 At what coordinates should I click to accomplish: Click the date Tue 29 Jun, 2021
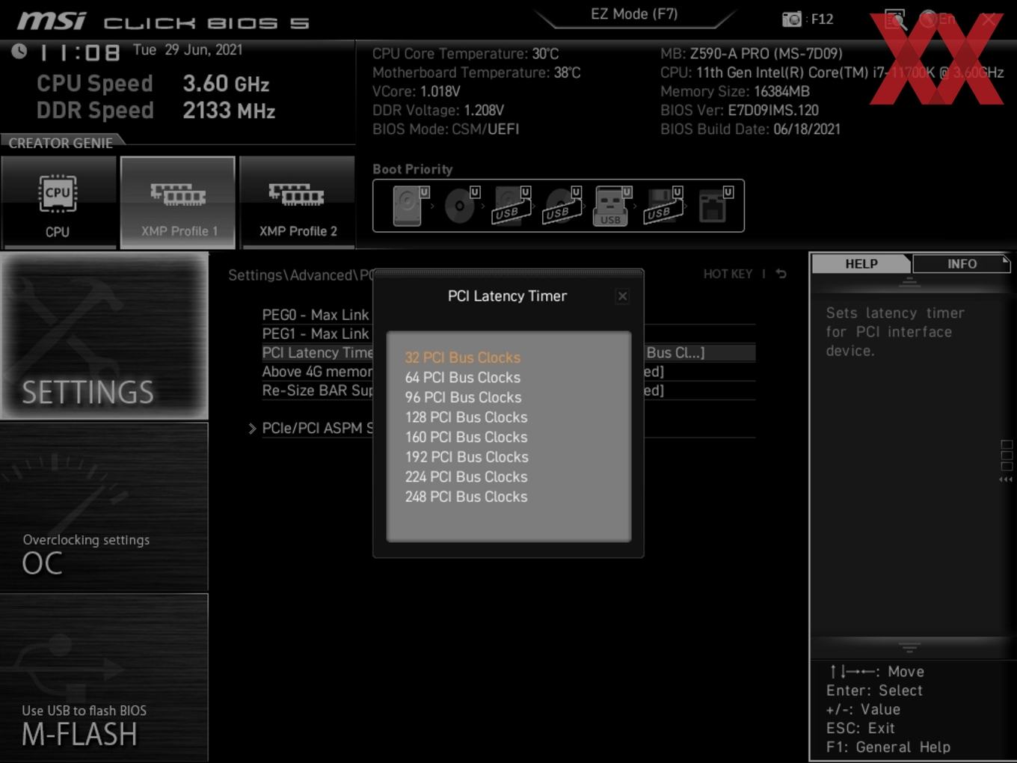click(188, 50)
